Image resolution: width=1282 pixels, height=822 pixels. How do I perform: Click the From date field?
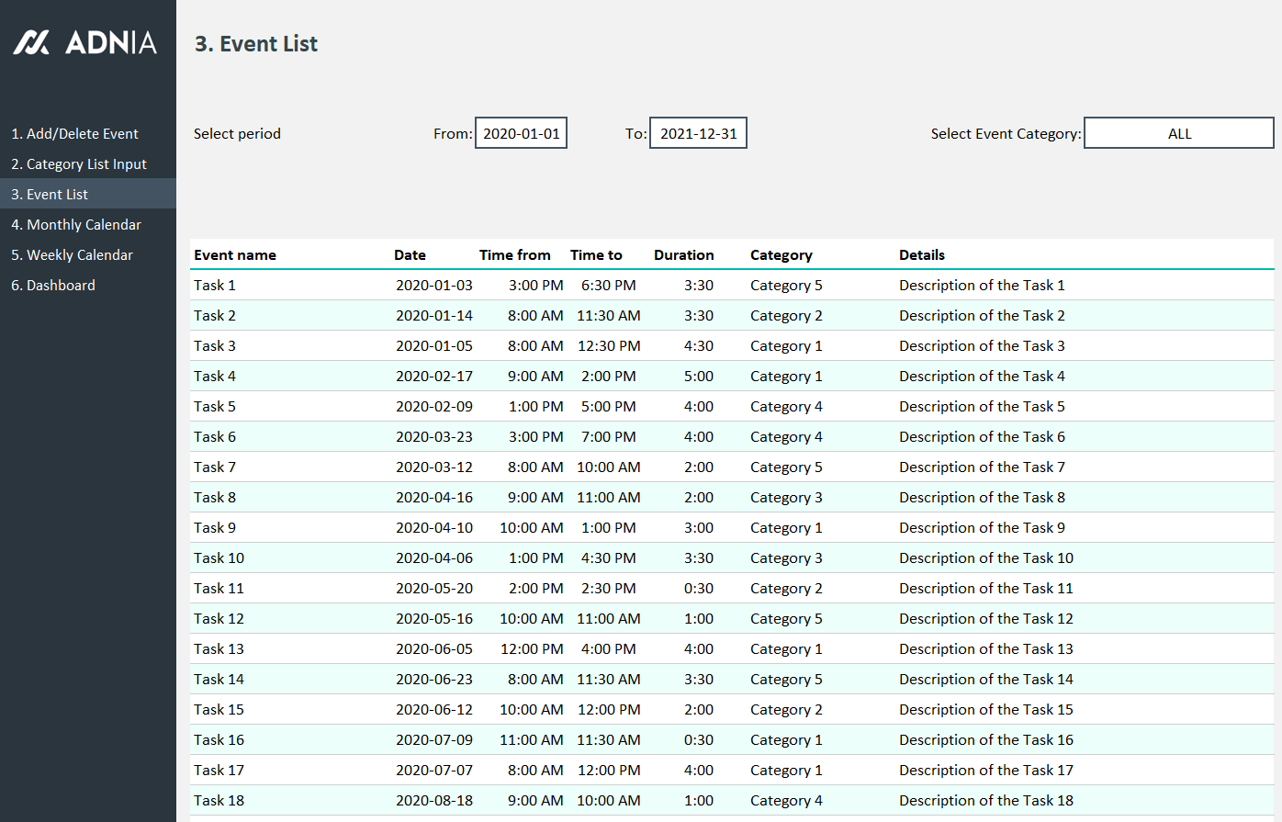pos(521,133)
